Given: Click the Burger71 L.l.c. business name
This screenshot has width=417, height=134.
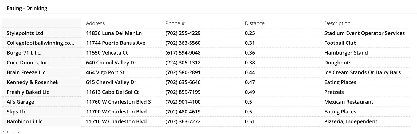Looking at the screenshot, I should (24, 53).
